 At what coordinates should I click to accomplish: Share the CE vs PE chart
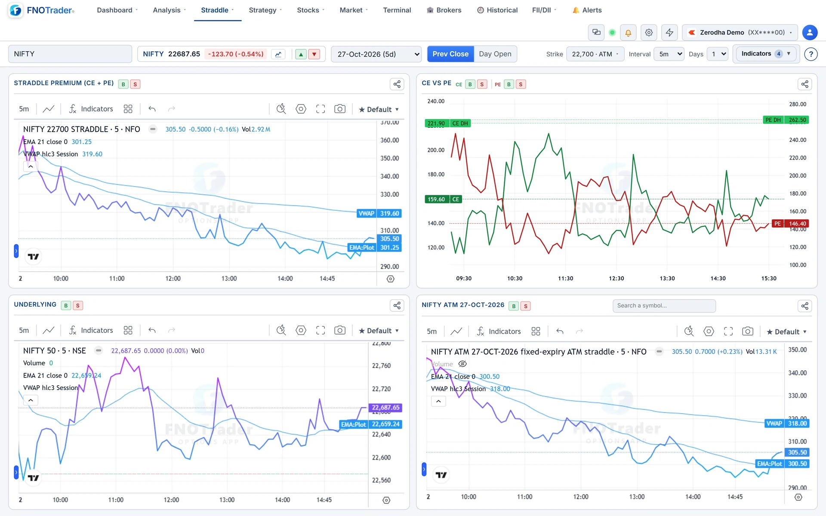(804, 84)
